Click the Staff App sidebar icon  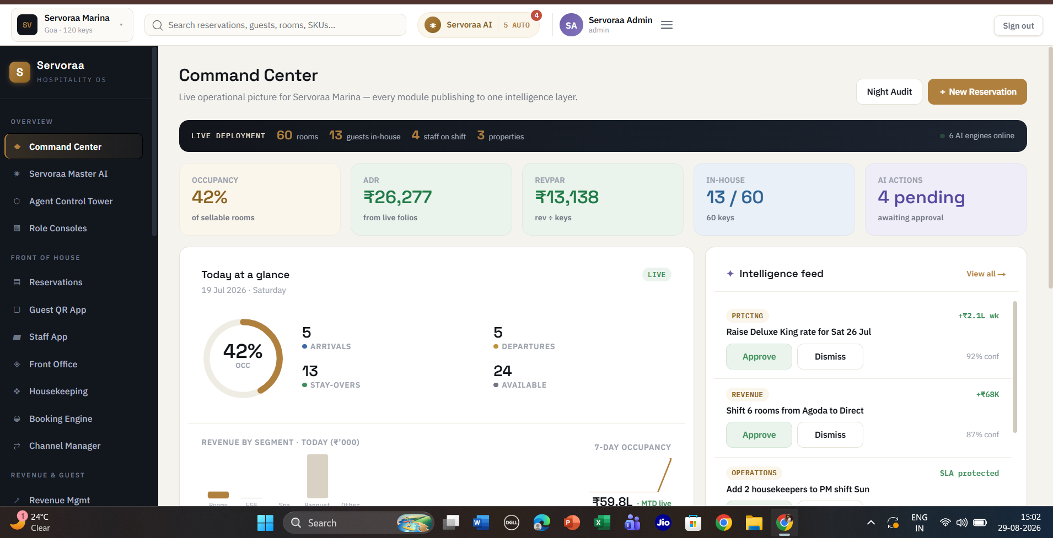point(17,337)
